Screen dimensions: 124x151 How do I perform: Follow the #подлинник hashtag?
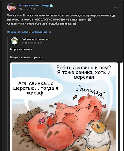coord(43,32)
